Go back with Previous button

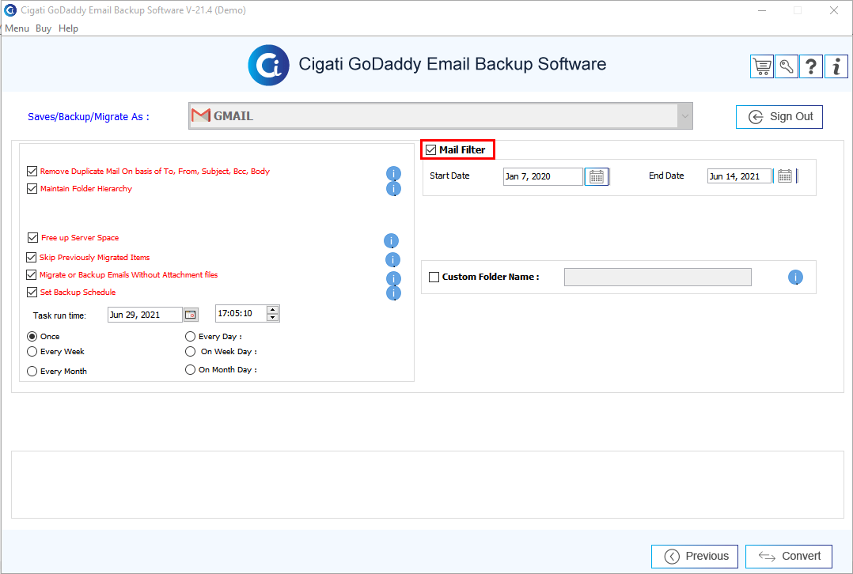[x=695, y=556]
